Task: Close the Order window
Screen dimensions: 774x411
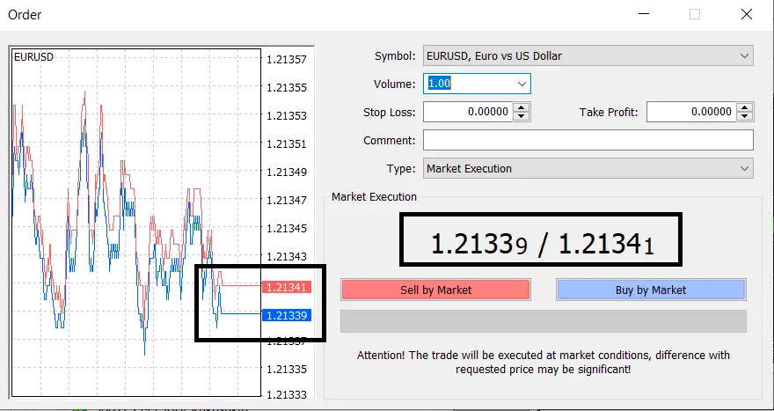Action: 746,15
